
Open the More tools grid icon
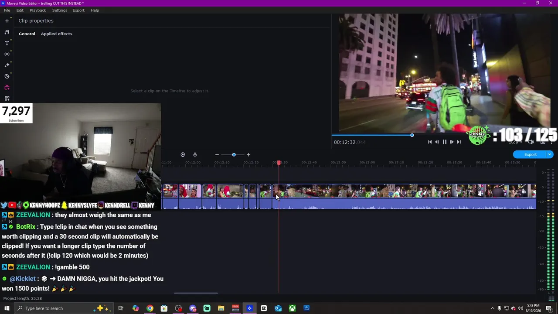click(x=7, y=99)
